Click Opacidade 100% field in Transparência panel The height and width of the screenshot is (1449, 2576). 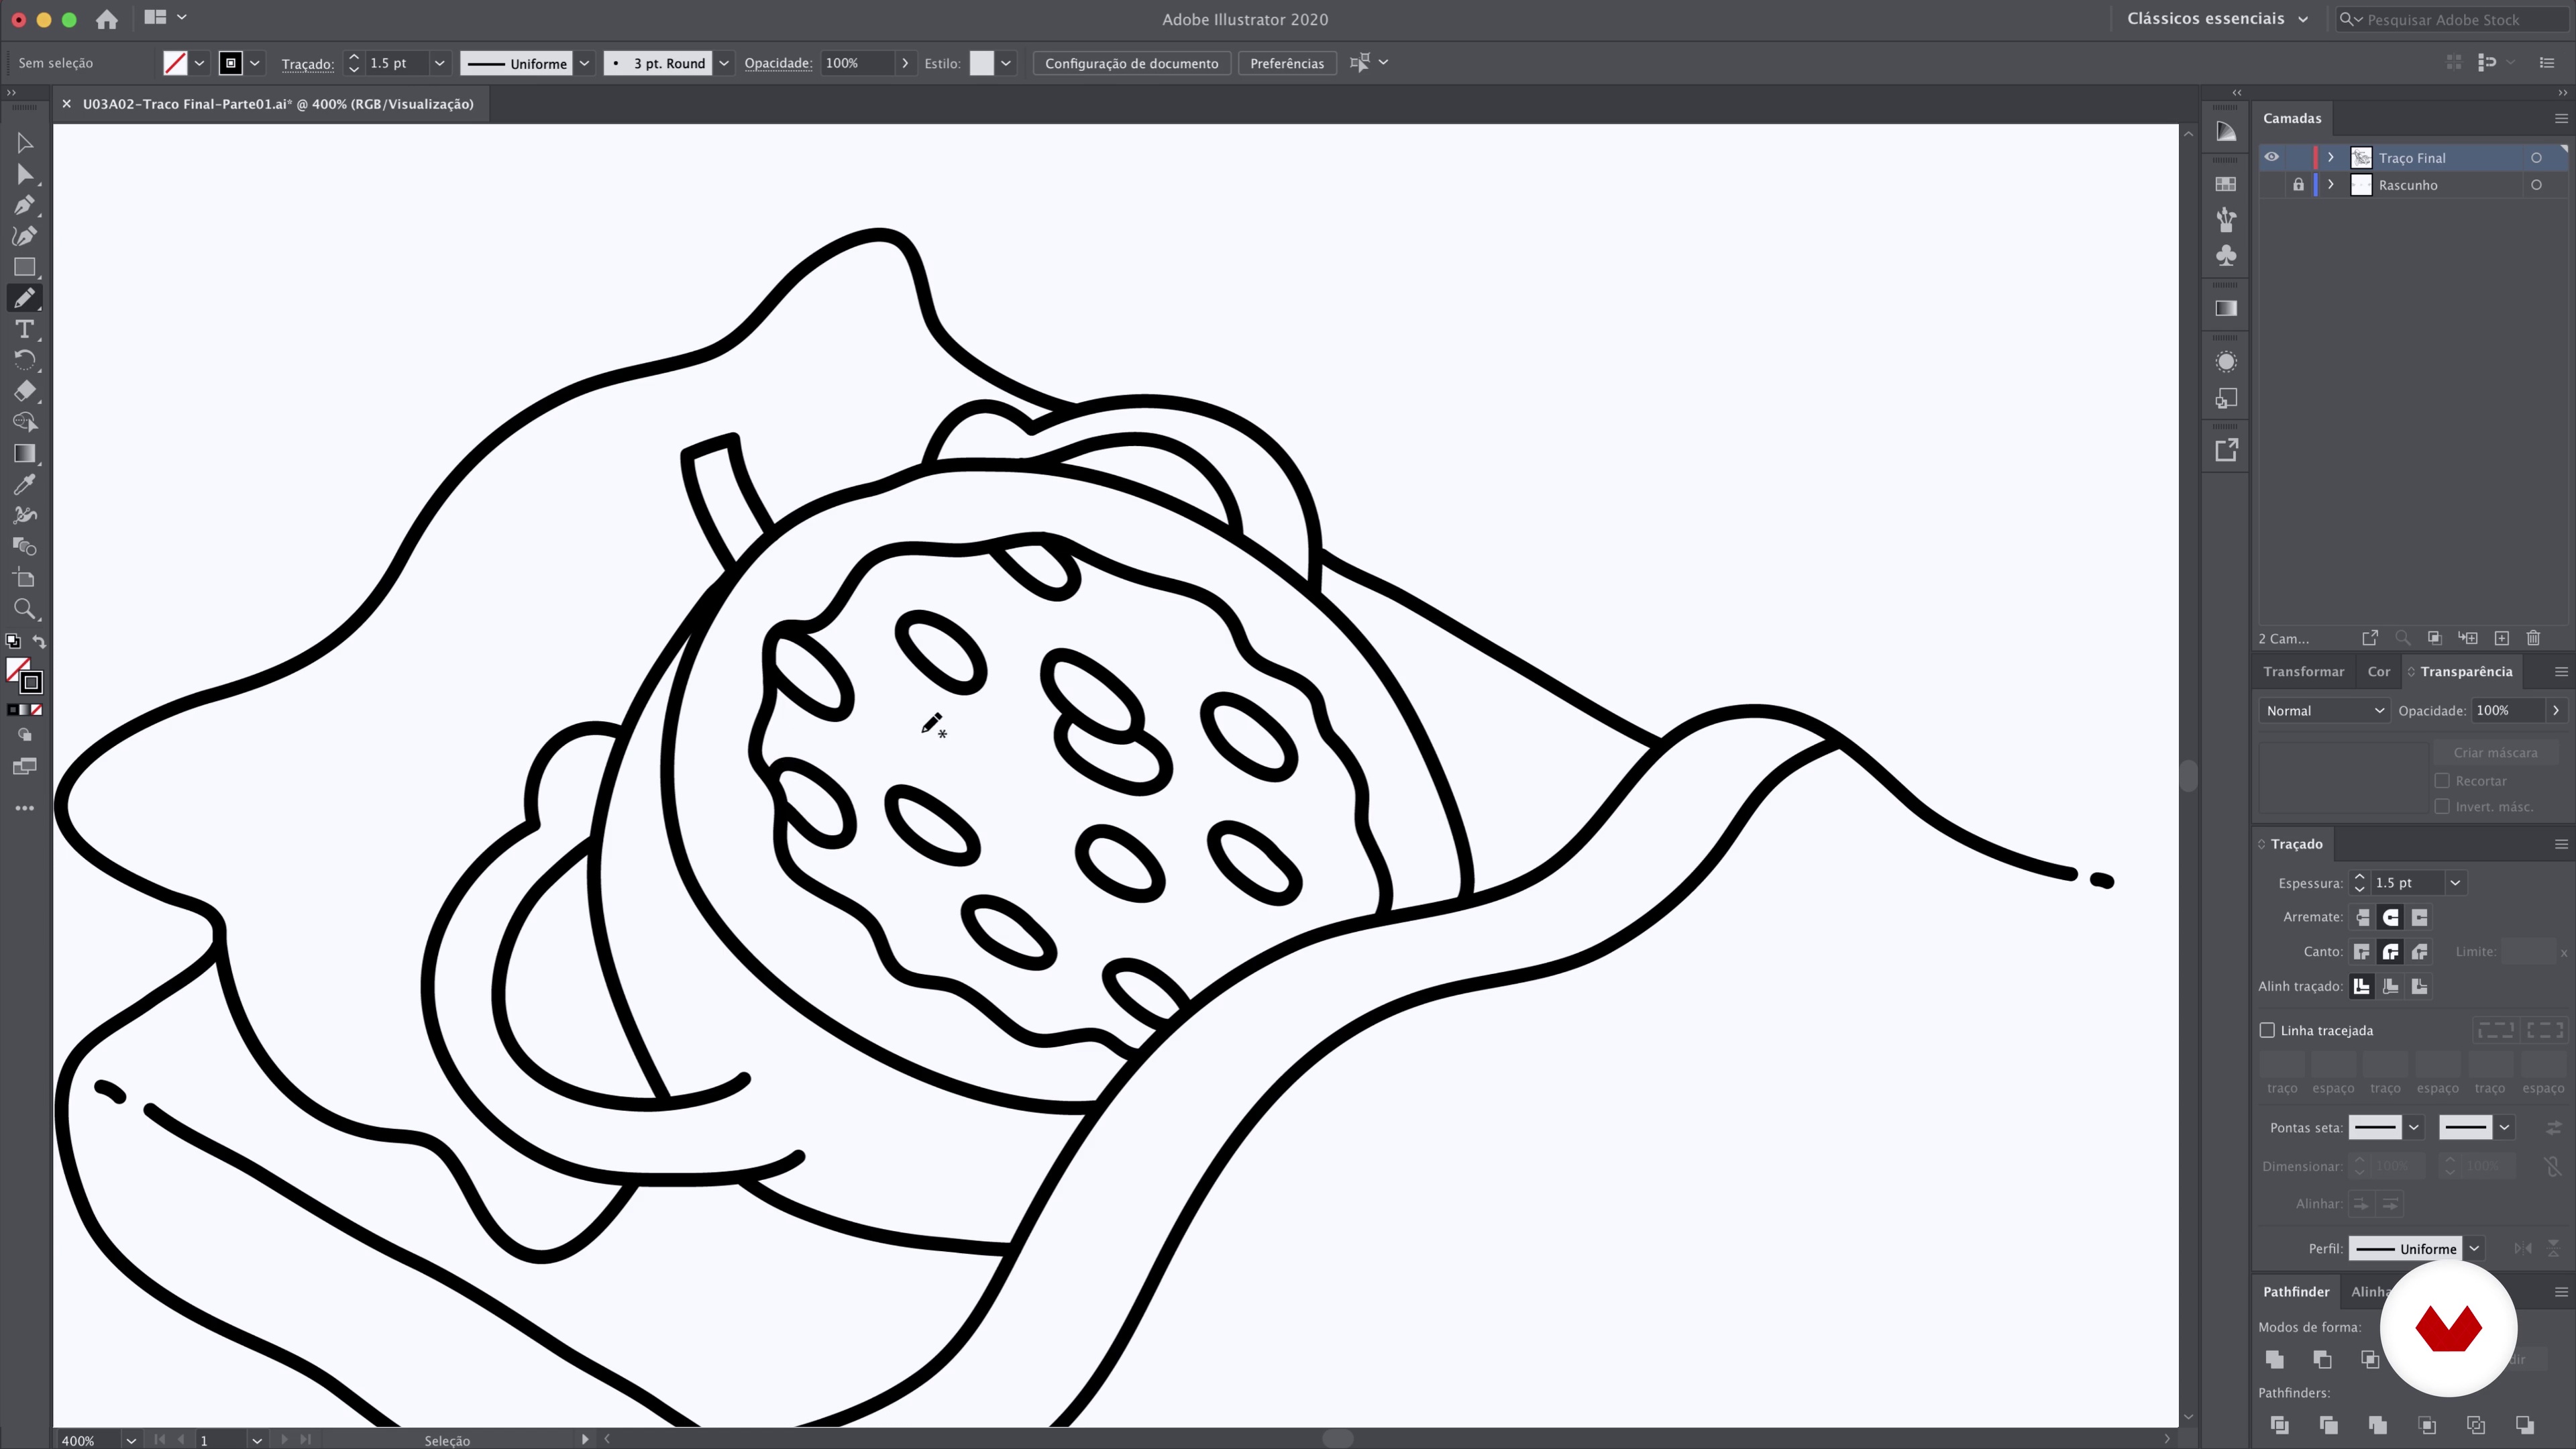pyautogui.click(x=2507, y=711)
